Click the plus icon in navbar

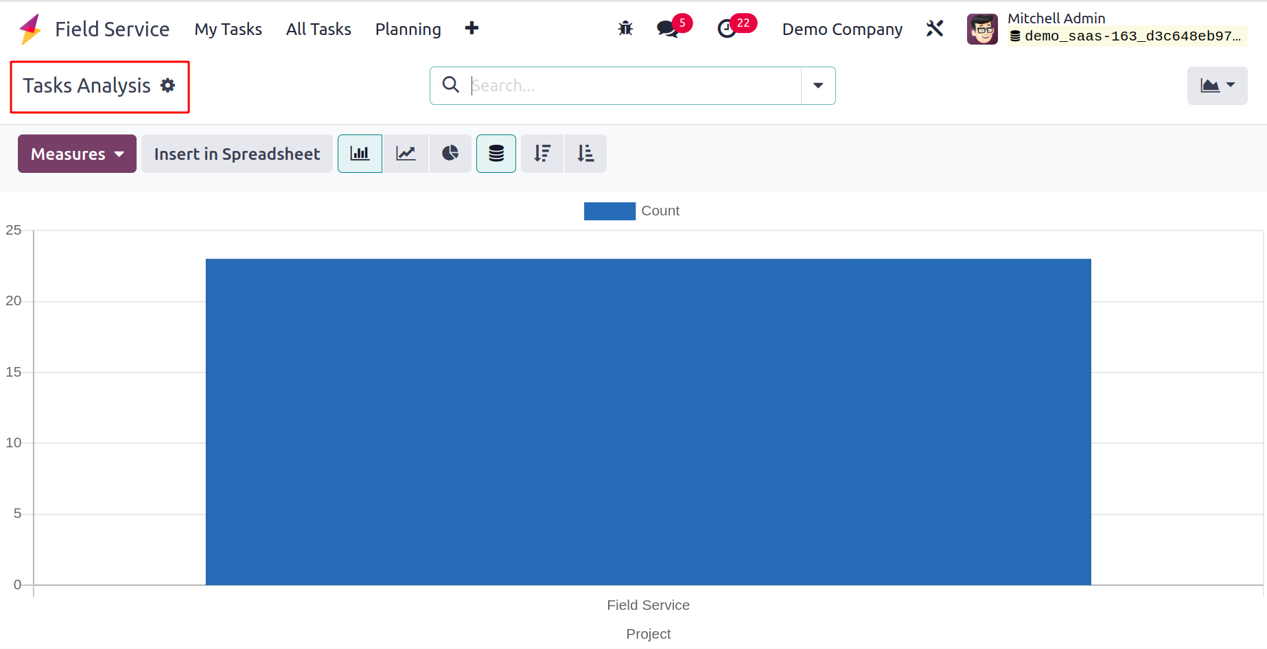pyautogui.click(x=472, y=28)
